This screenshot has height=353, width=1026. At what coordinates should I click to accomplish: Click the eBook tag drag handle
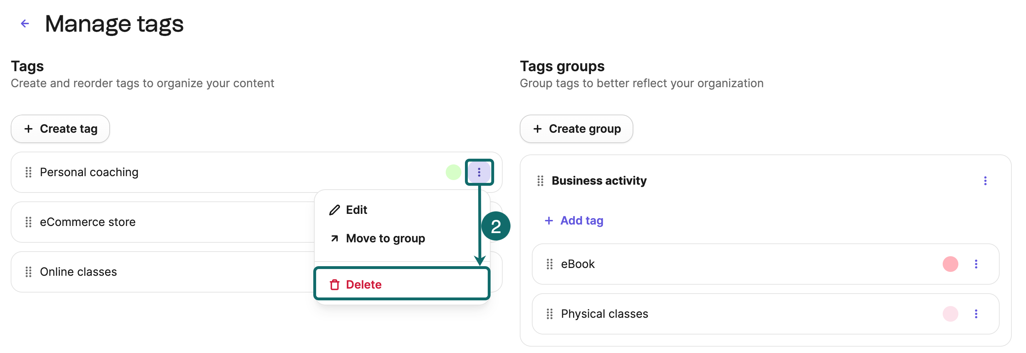pyautogui.click(x=549, y=264)
